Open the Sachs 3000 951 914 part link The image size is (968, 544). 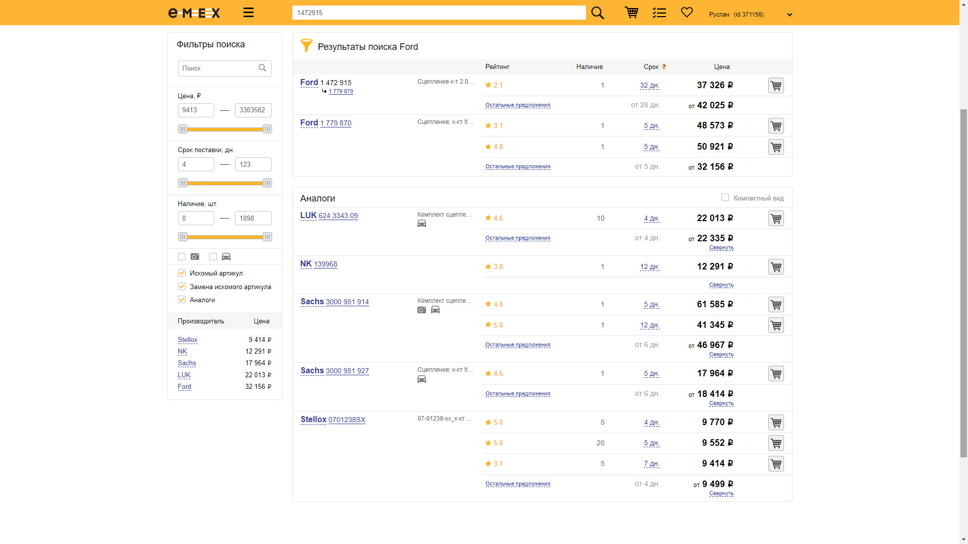(x=347, y=302)
